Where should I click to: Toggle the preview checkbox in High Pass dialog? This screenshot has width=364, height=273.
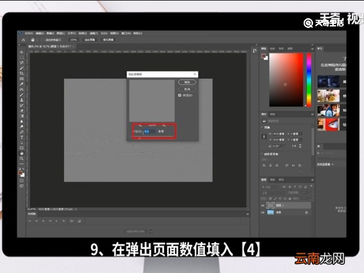180,95
